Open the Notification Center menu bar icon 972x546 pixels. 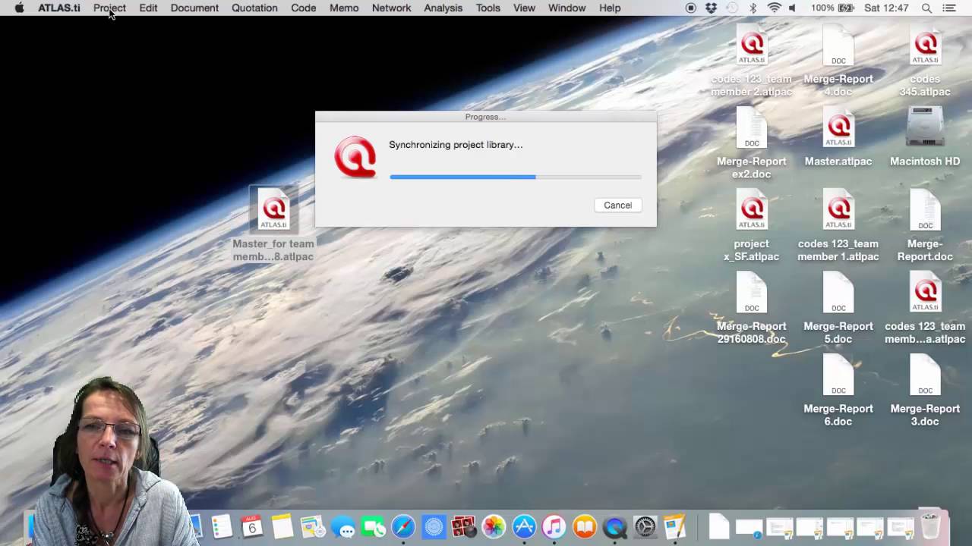(x=949, y=8)
